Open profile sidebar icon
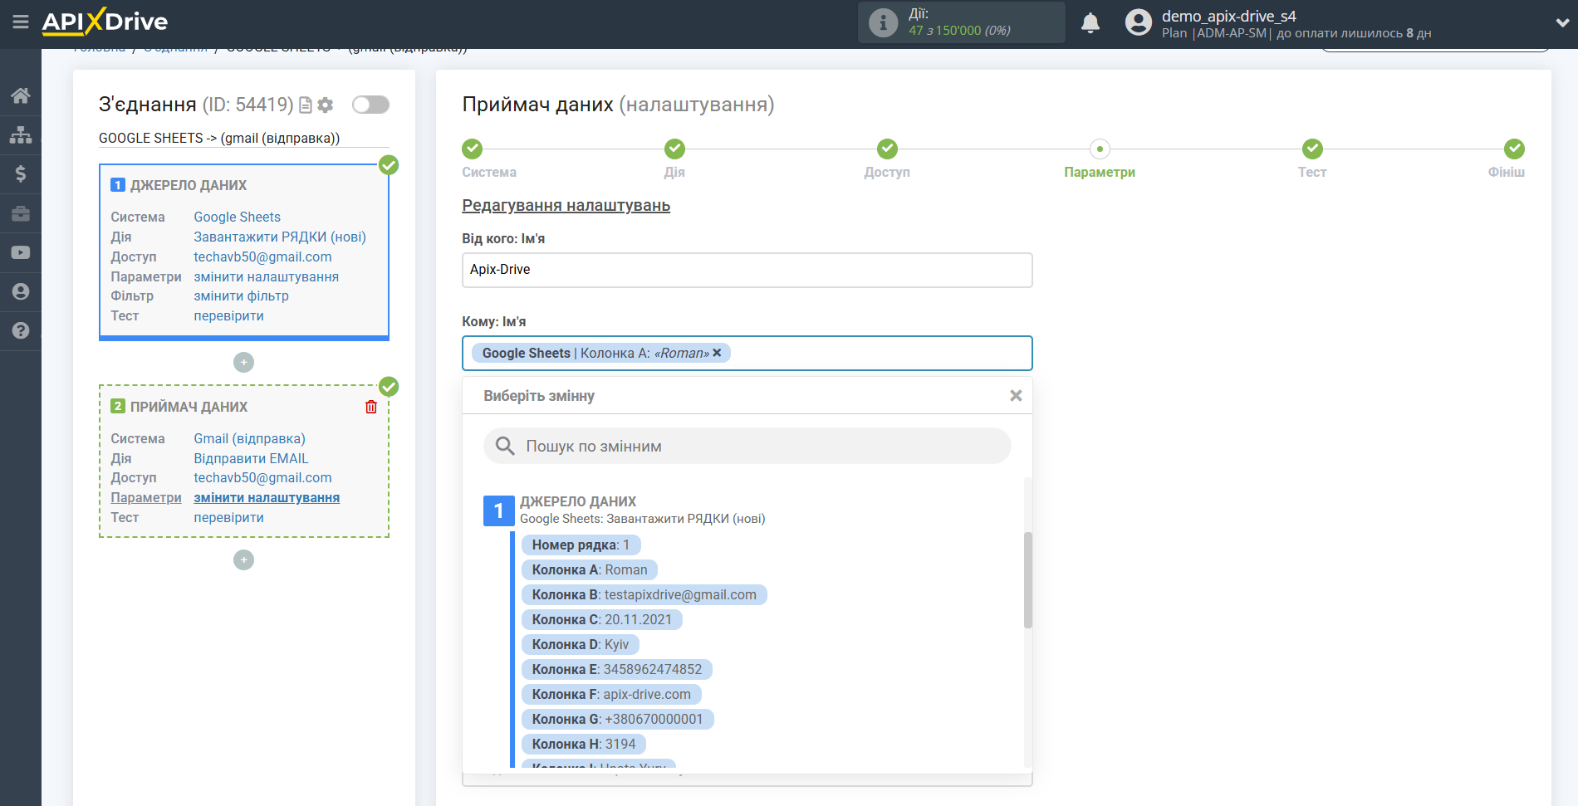Image resolution: width=1578 pixels, height=806 pixels. (x=21, y=291)
